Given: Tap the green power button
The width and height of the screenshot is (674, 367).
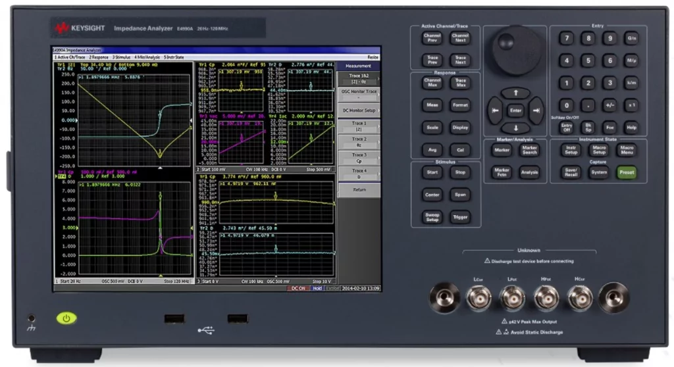Looking at the screenshot, I should (66, 318).
